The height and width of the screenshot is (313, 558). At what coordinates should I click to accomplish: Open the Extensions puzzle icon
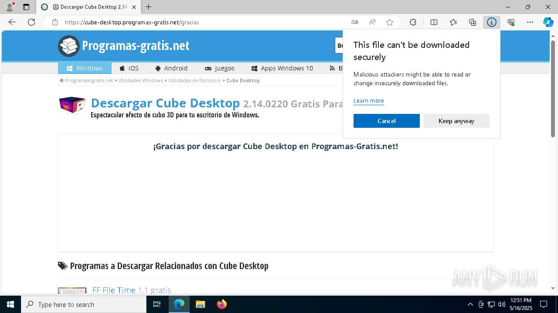(x=413, y=22)
